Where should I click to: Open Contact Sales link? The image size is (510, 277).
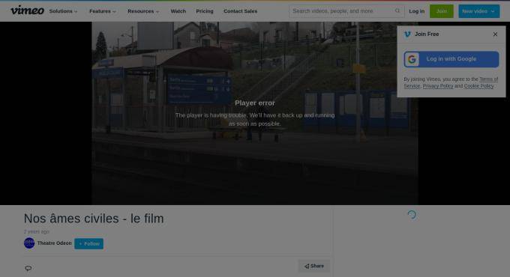[240, 11]
